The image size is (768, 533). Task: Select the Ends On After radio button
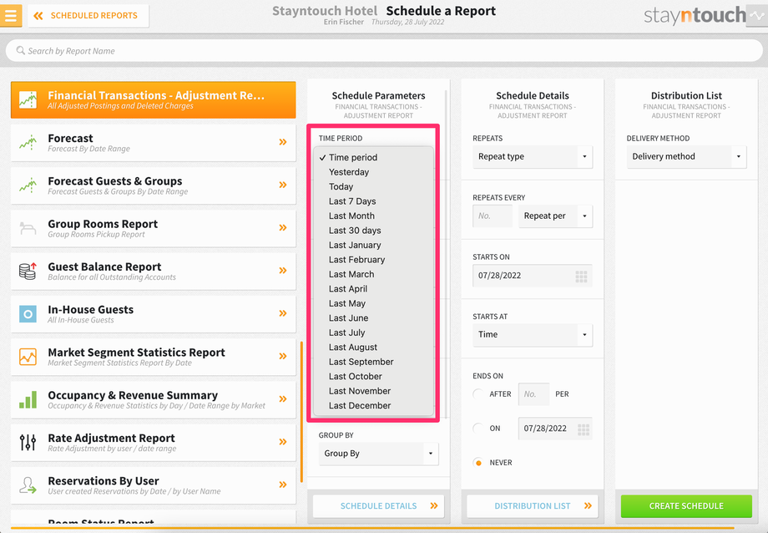pos(478,394)
